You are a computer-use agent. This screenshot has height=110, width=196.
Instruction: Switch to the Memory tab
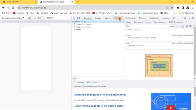(142, 18)
